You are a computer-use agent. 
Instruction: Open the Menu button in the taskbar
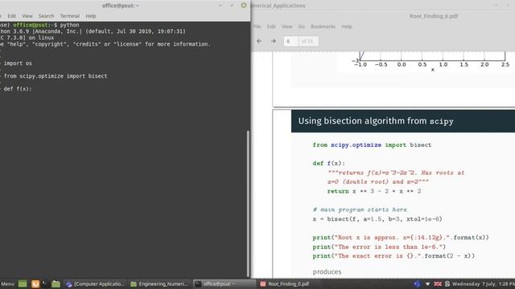7,284
